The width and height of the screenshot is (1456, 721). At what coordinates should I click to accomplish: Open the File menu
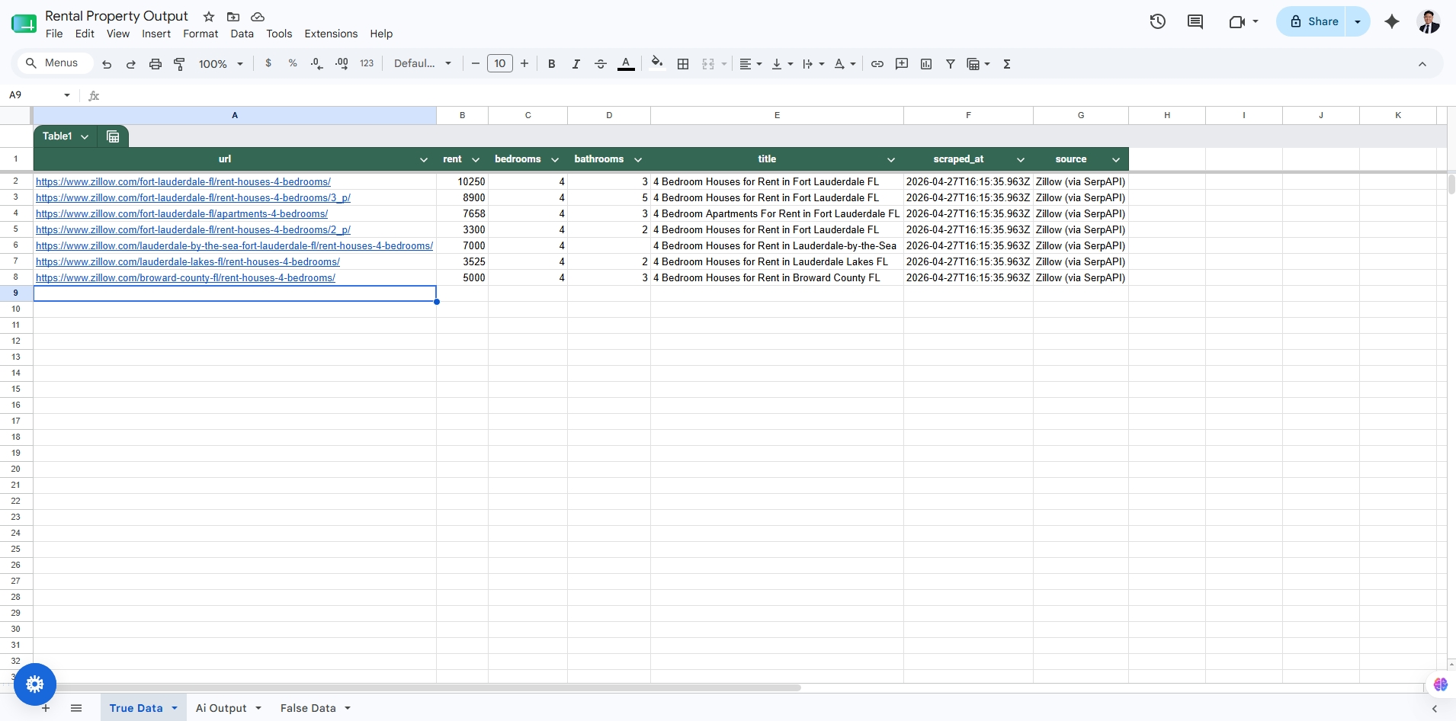pos(54,34)
